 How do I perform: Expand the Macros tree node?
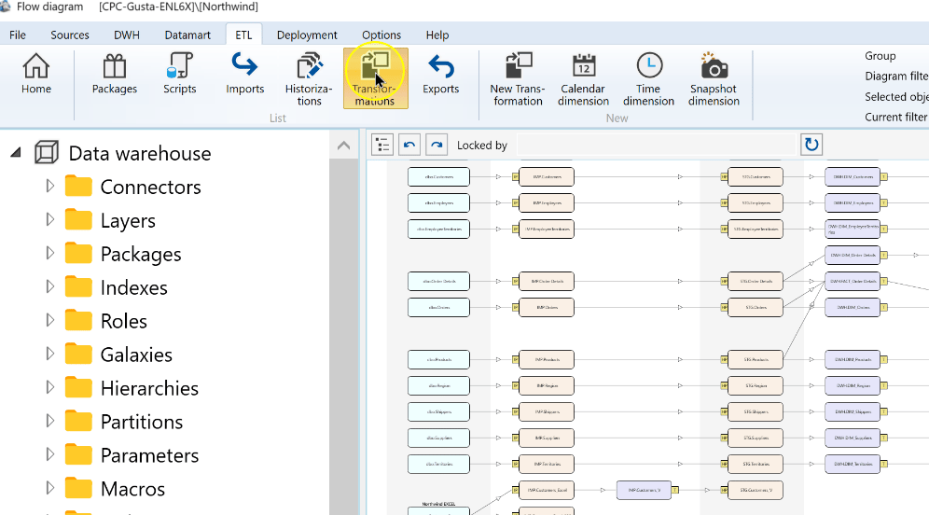click(x=49, y=488)
